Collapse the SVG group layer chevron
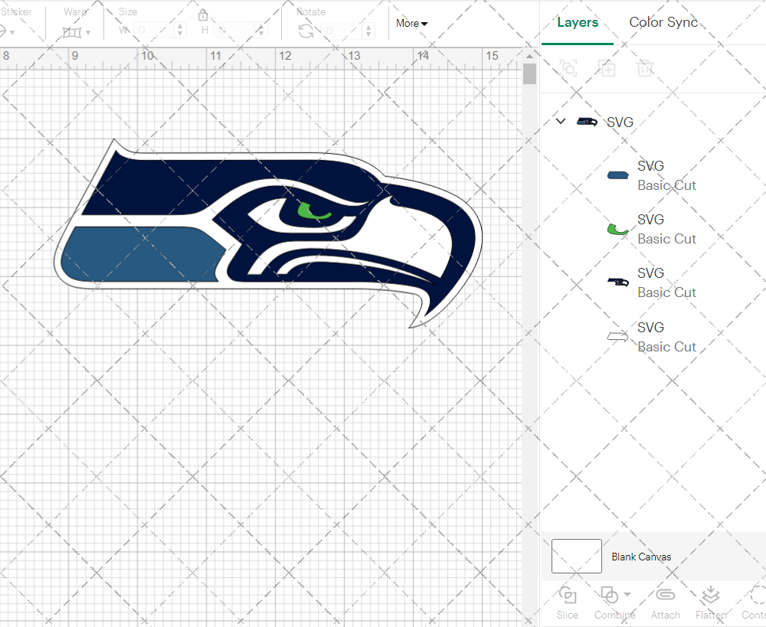The height and width of the screenshot is (627, 766). point(561,121)
